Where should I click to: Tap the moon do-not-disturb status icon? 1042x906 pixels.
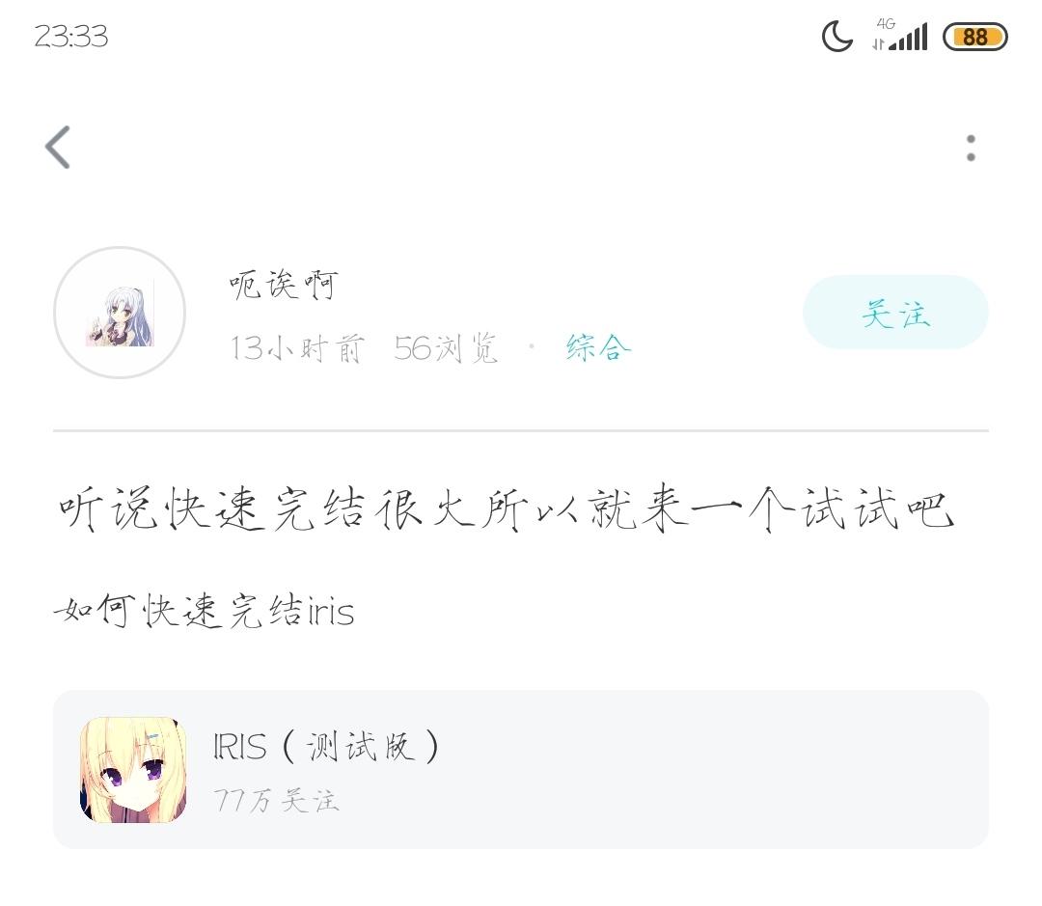point(837,36)
